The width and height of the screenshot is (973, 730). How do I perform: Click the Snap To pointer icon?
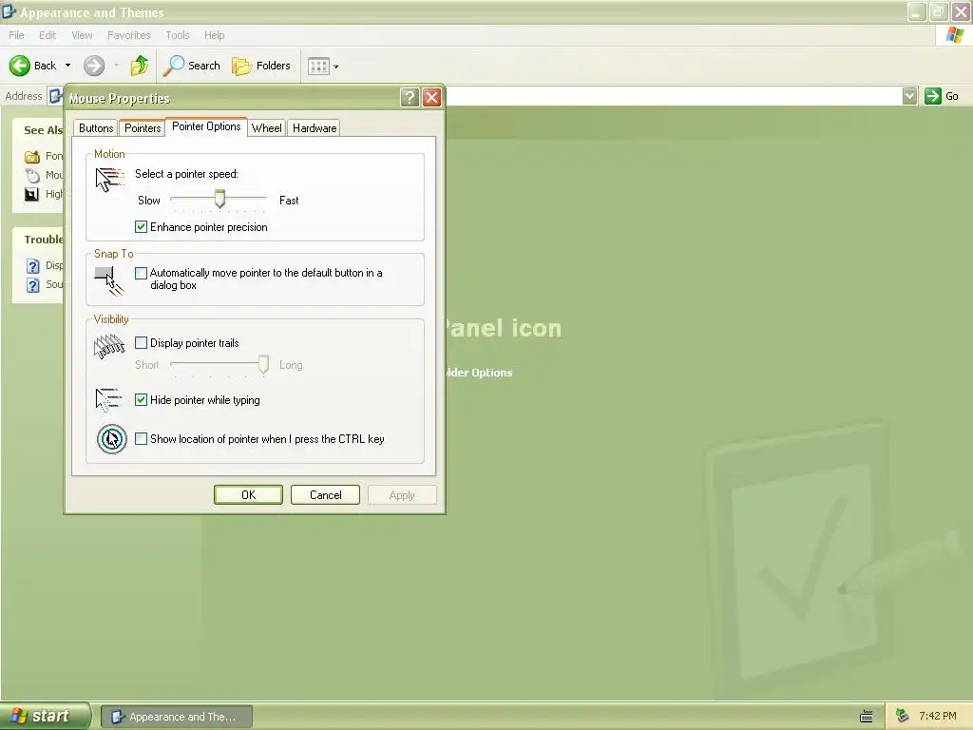pos(109,280)
